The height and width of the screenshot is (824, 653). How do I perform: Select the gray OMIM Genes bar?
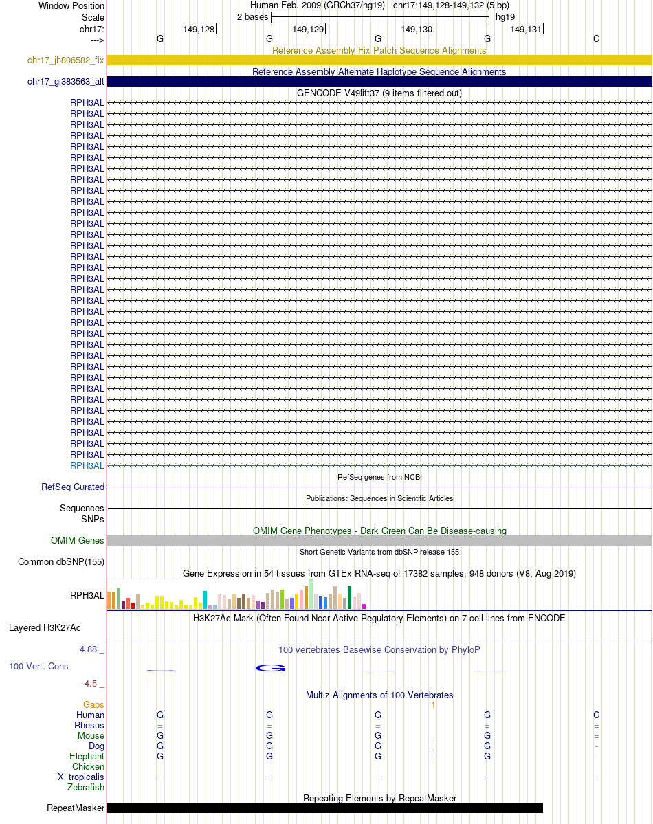pos(379,541)
